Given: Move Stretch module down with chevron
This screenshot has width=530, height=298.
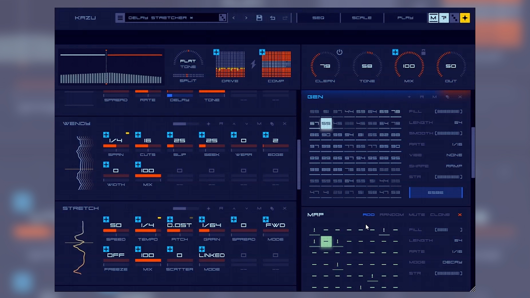Looking at the screenshot, I should 246,208.
